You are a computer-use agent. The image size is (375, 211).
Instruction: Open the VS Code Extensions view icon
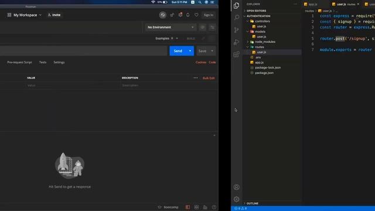coord(237,55)
